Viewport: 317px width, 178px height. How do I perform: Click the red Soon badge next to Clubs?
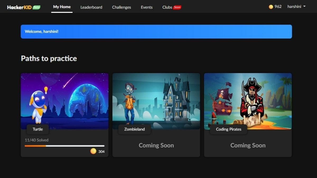click(177, 7)
